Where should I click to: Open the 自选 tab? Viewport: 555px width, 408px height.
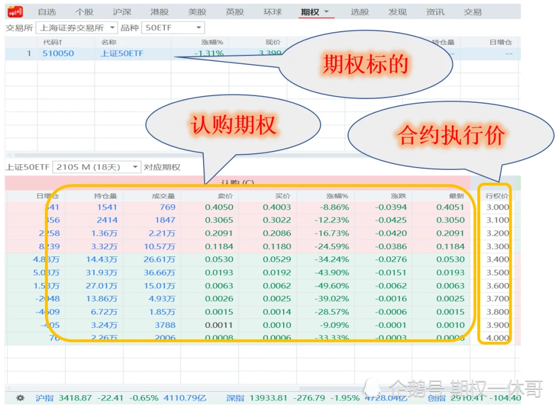[47, 12]
